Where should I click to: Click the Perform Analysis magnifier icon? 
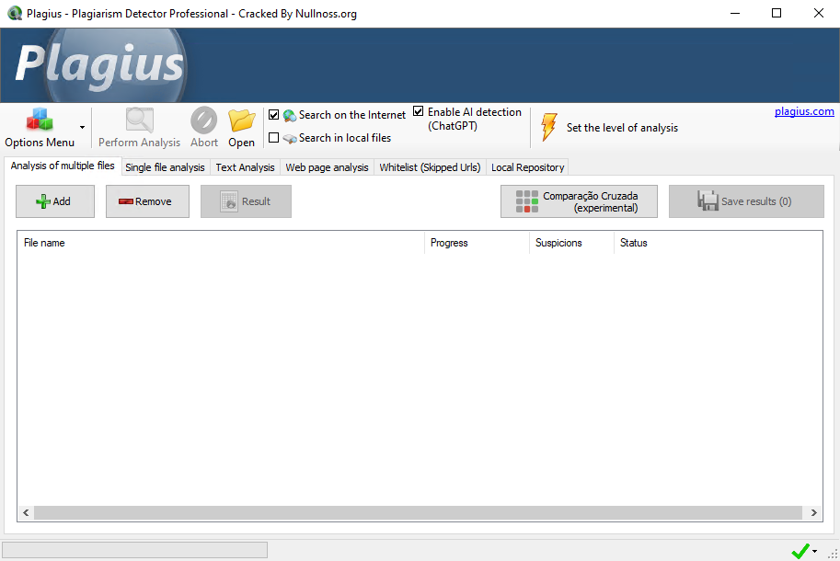139,120
